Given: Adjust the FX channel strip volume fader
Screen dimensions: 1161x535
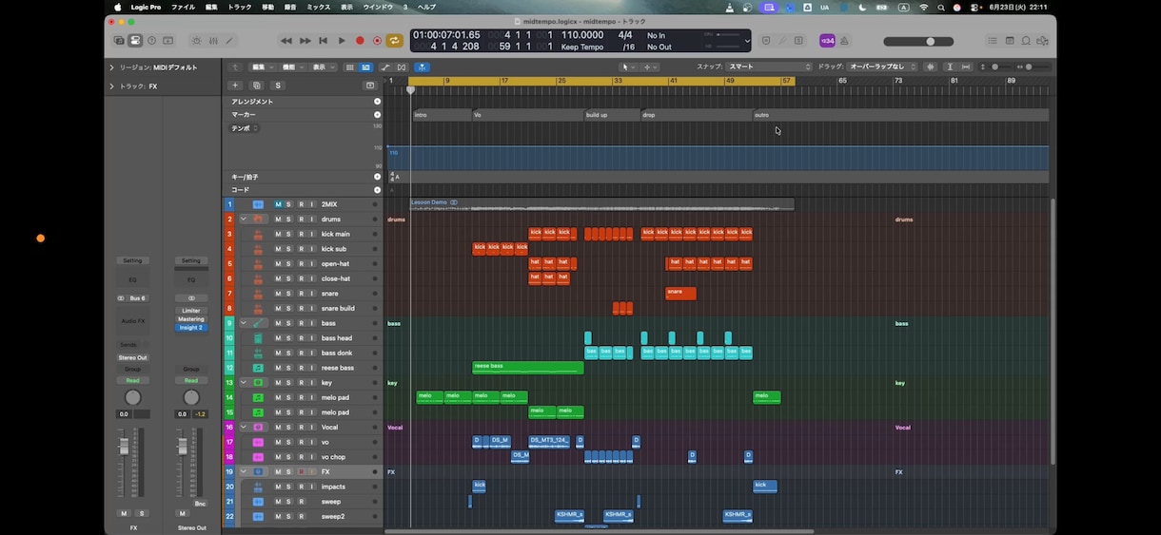Looking at the screenshot, I should (x=123, y=446).
